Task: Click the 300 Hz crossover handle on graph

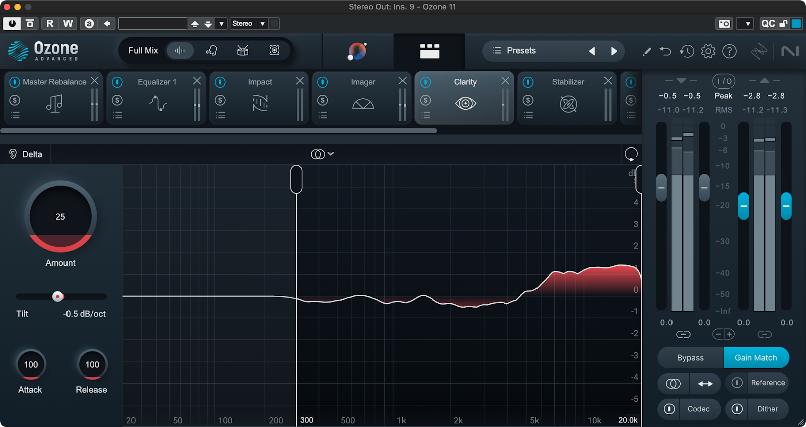Action: click(296, 179)
